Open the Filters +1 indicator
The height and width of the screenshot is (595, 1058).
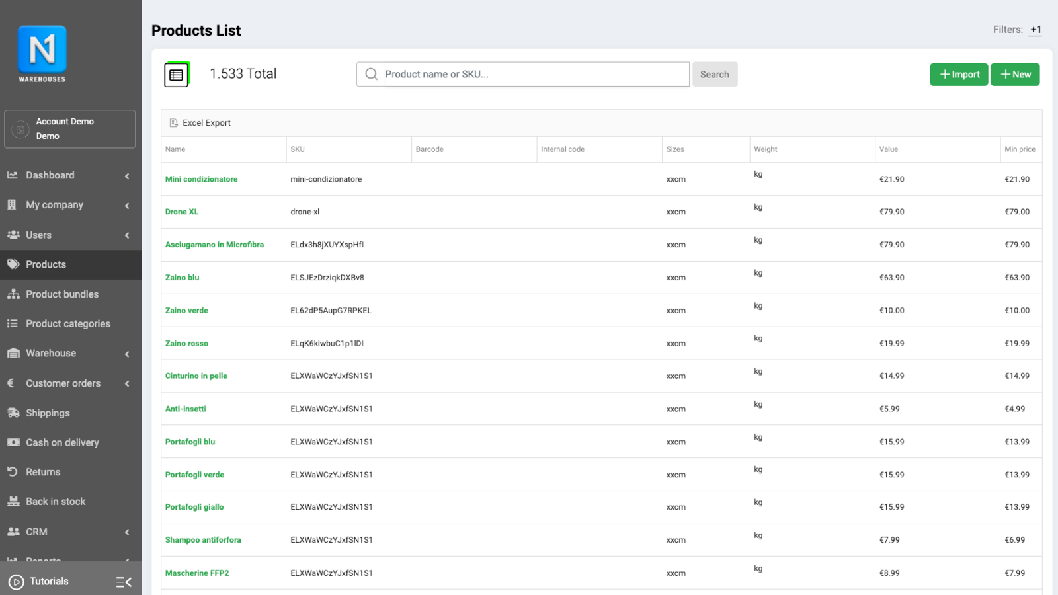coord(1036,30)
